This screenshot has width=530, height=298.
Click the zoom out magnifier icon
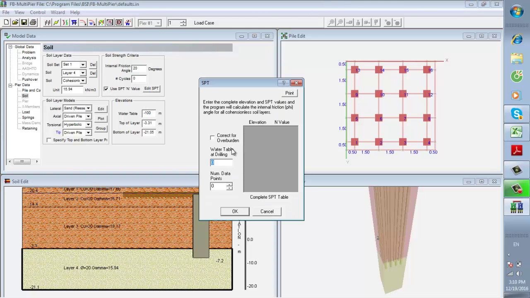(x=340, y=23)
